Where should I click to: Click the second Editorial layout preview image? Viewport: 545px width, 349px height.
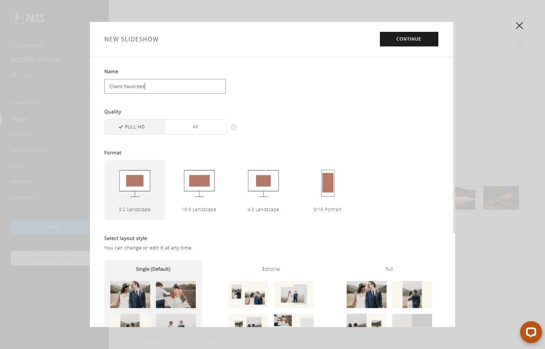coord(294,294)
